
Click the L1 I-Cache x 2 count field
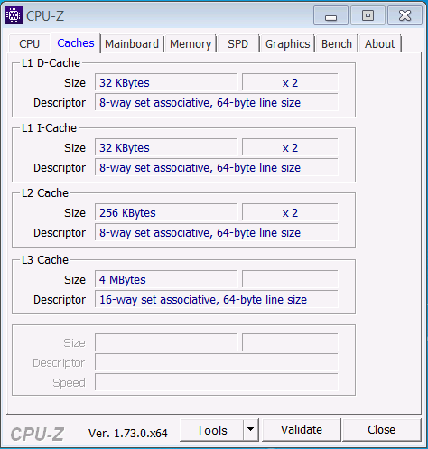tap(290, 147)
